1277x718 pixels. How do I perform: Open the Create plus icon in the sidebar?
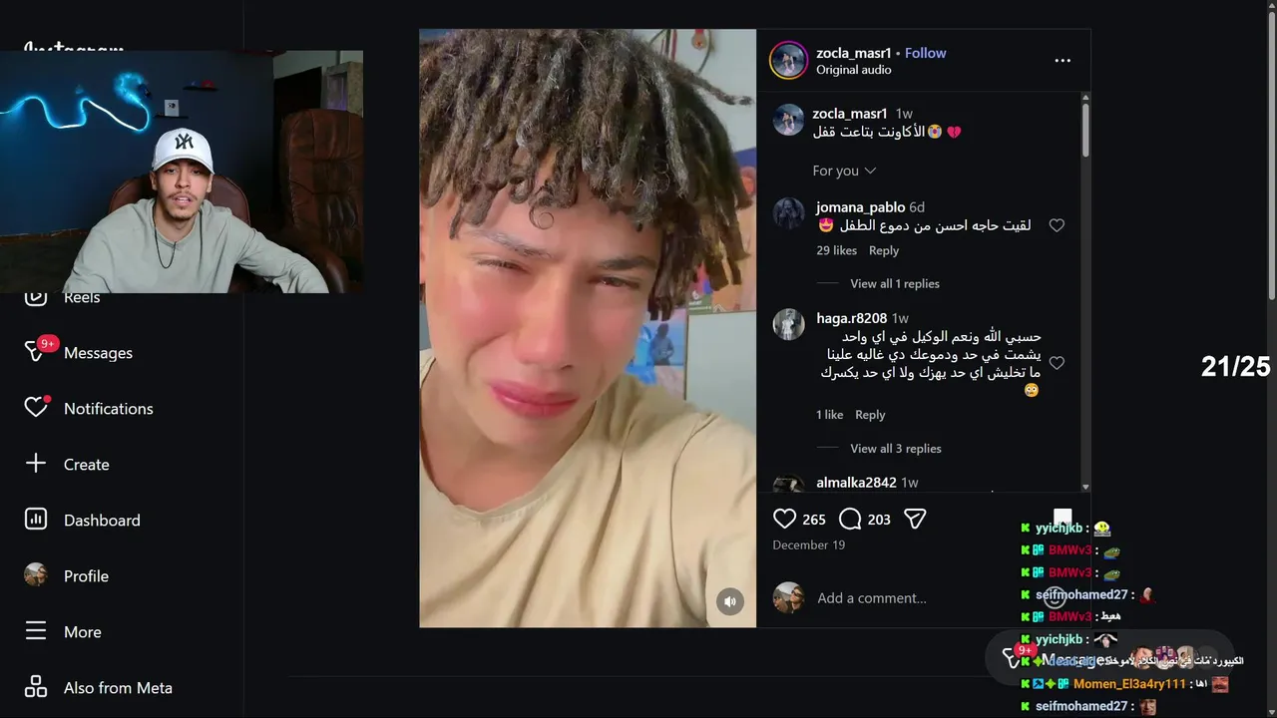click(36, 464)
